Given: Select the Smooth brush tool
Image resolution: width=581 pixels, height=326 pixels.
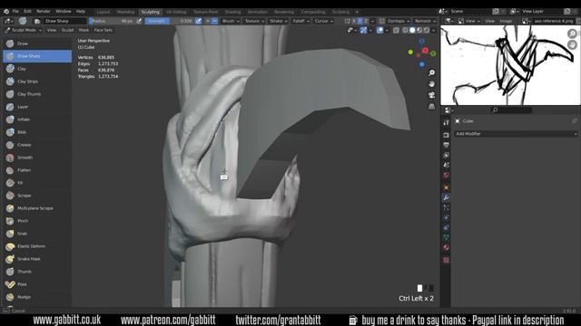Looking at the screenshot, I should tap(36, 158).
